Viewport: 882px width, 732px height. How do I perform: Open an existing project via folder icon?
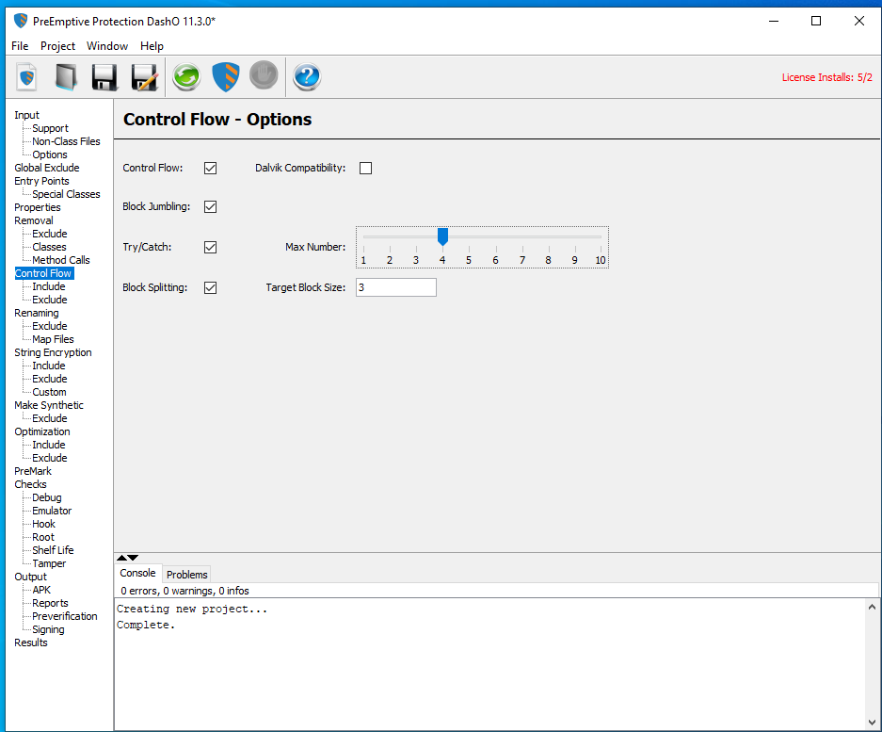pyautogui.click(x=65, y=76)
